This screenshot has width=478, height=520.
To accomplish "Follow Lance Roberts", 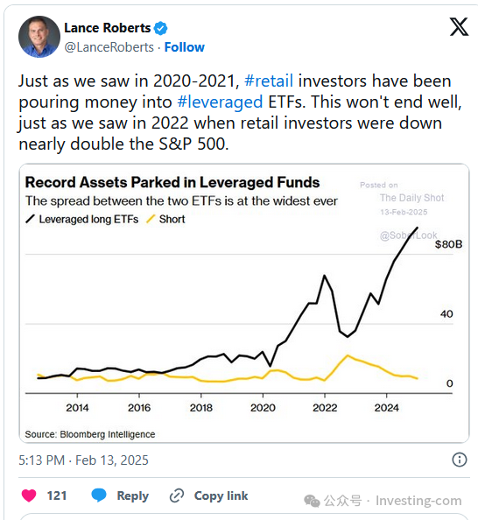I will click(x=185, y=47).
